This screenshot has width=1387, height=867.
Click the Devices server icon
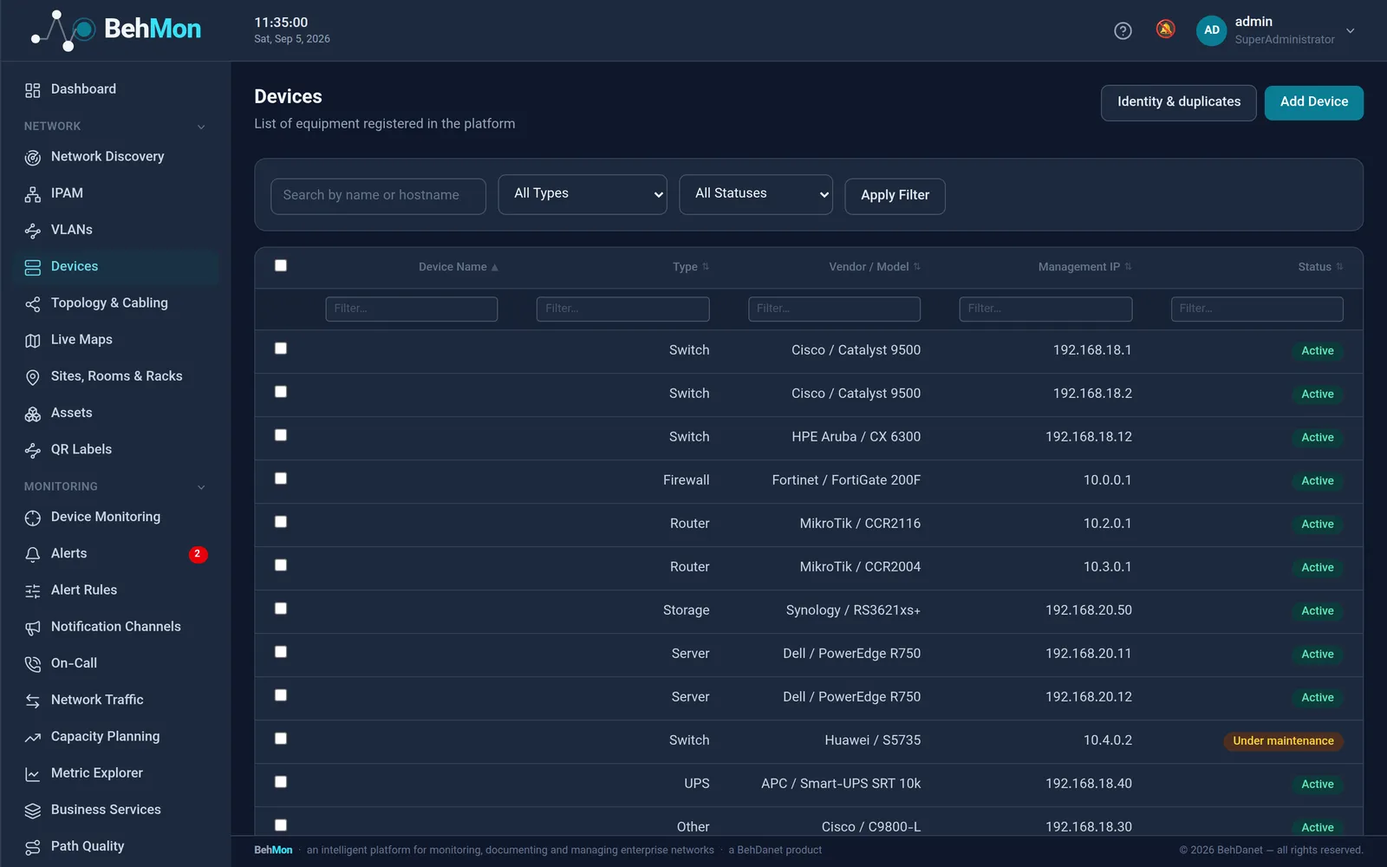click(33, 267)
